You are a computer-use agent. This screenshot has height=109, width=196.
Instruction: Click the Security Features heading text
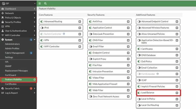(96, 15)
